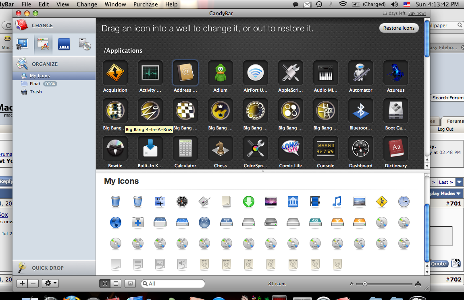Click the Quick Drop header
The image size is (464, 300).
54,268
